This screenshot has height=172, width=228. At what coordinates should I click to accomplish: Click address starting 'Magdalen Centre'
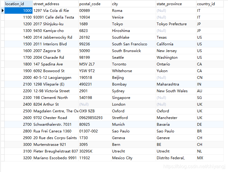56,111
